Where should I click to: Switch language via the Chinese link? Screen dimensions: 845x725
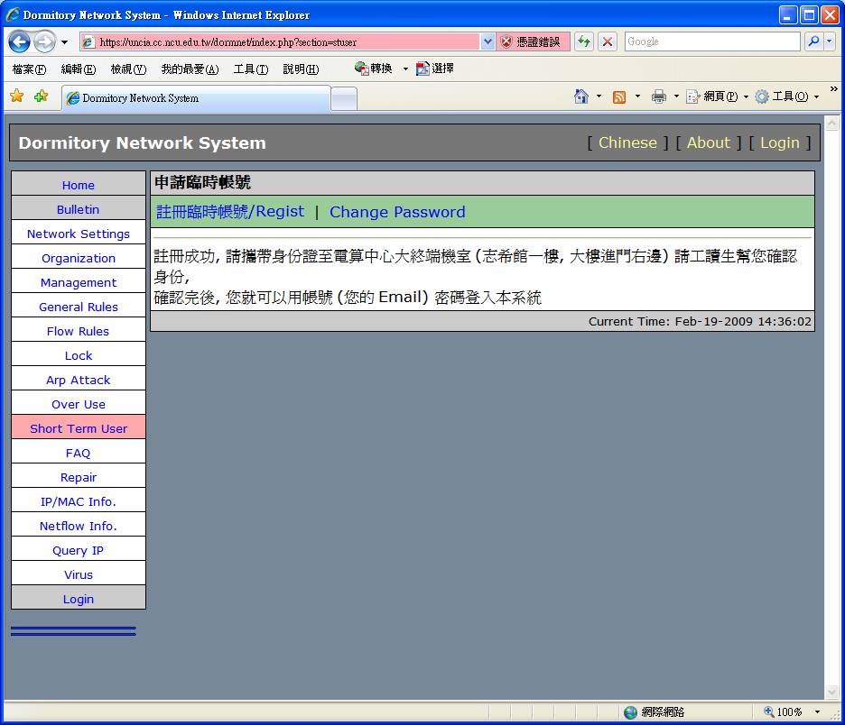[627, 142]
